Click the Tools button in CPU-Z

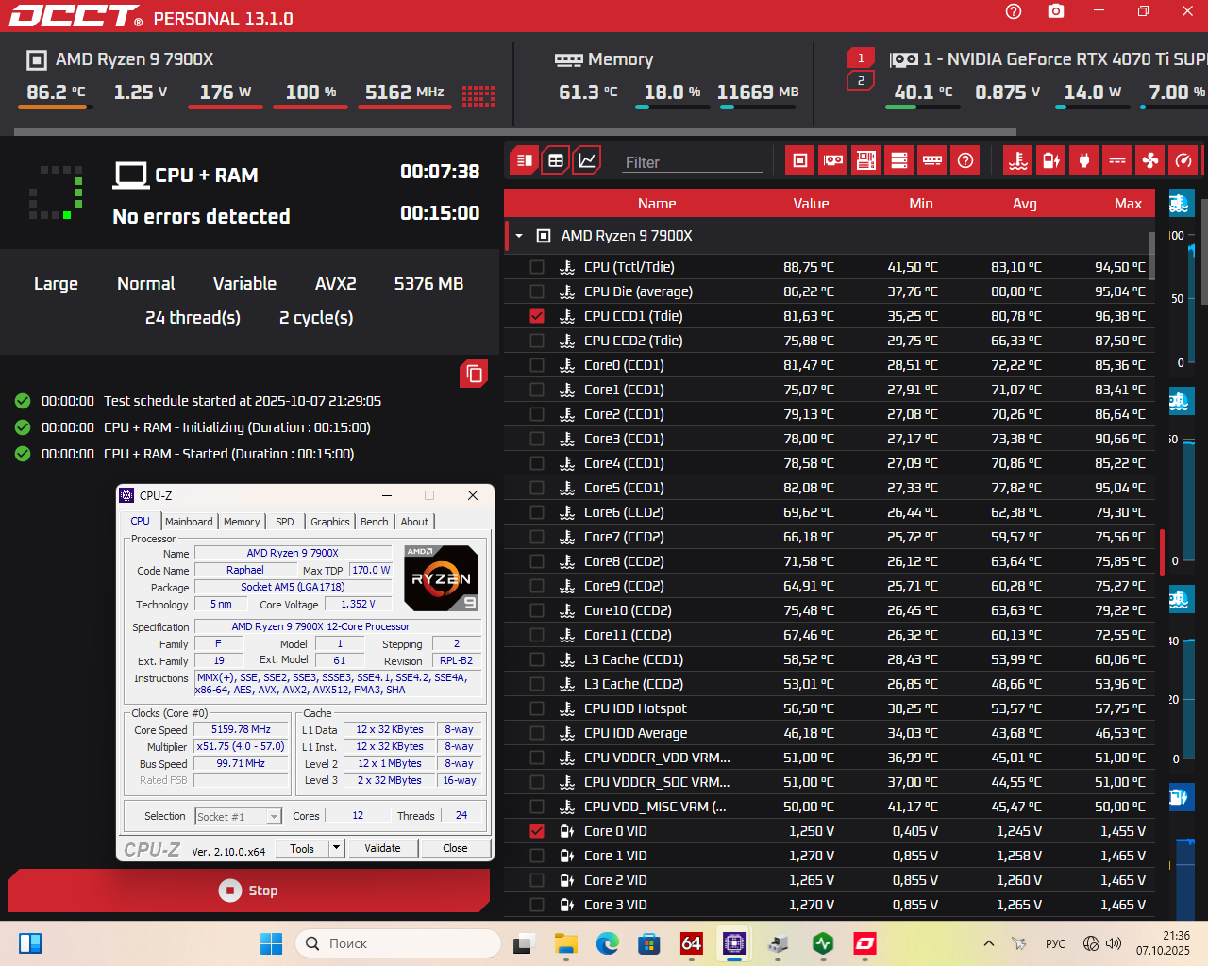302,848
